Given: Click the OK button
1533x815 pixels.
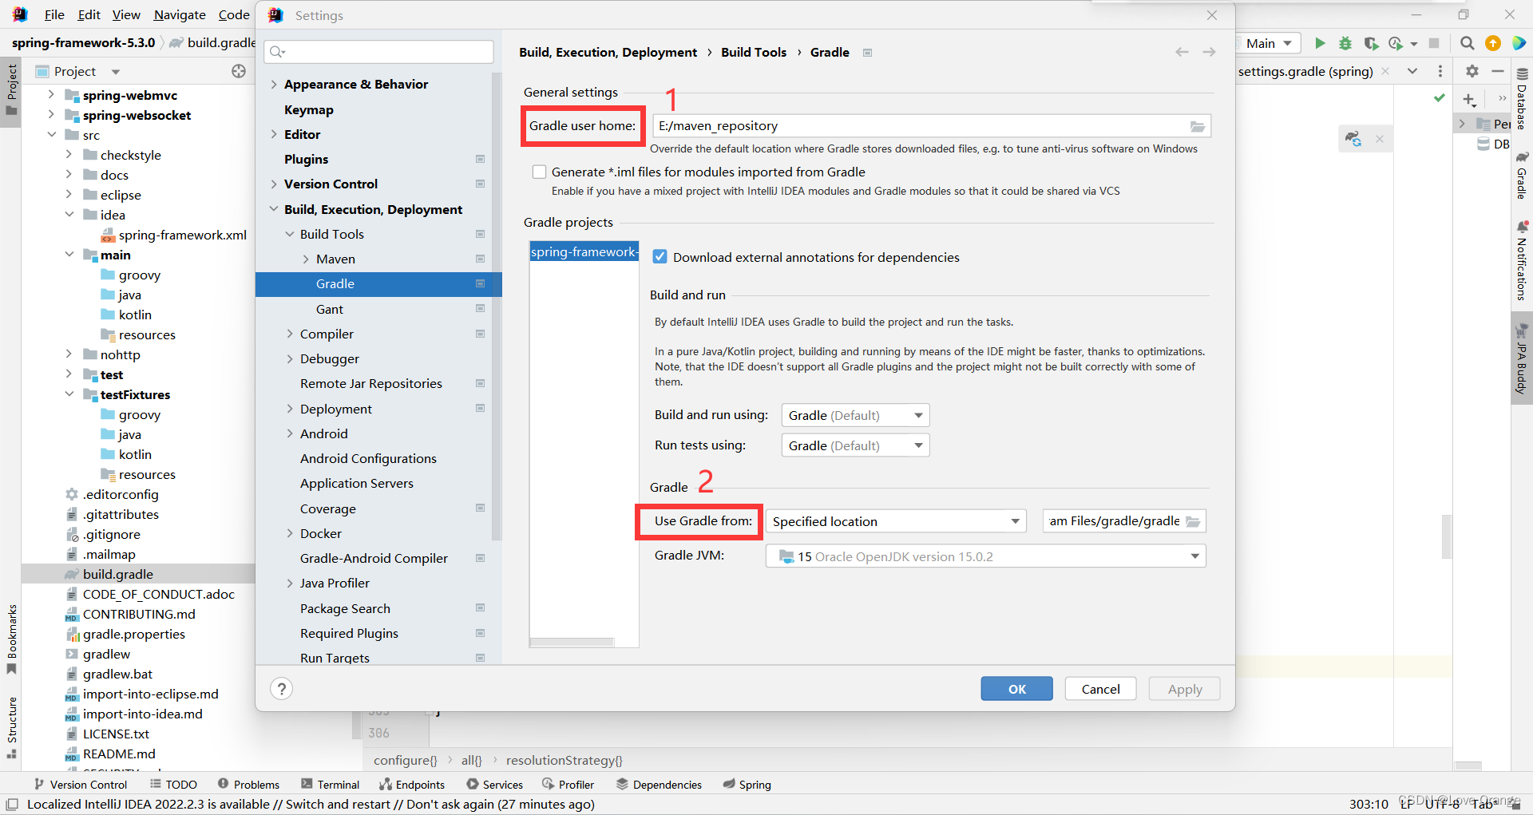Looking at the screenshot, I should [1016, 689].
